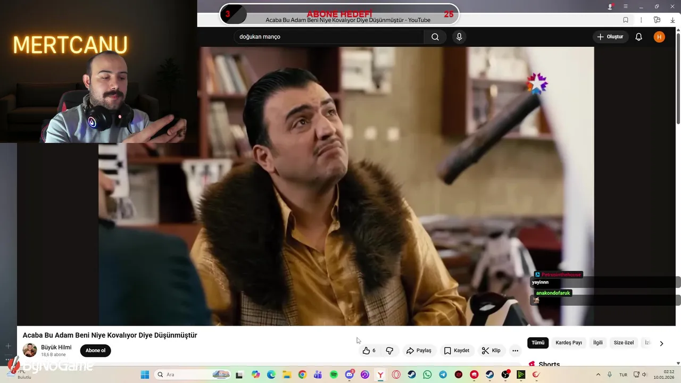This screenshot has width=681, height=383.
Task: Open Spotify from the taskbar
Action: [x=334, y=374]
